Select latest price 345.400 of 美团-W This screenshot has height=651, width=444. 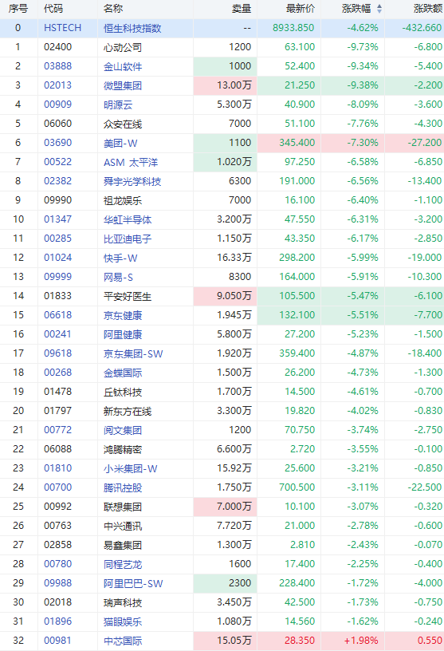297,143
